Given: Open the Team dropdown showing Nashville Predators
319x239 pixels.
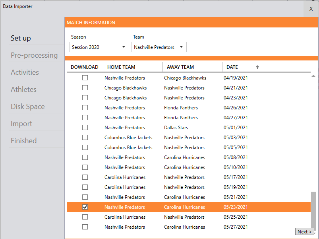Looking at the screenshot, I should pos(159,47).
